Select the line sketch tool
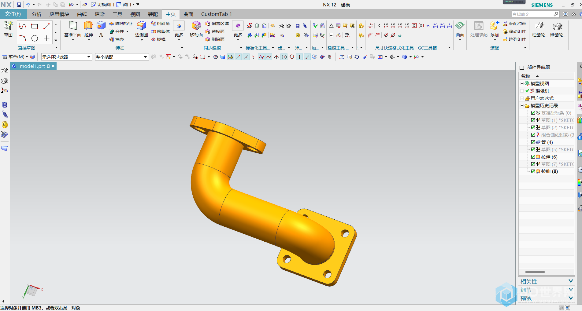 pos(46,26)
